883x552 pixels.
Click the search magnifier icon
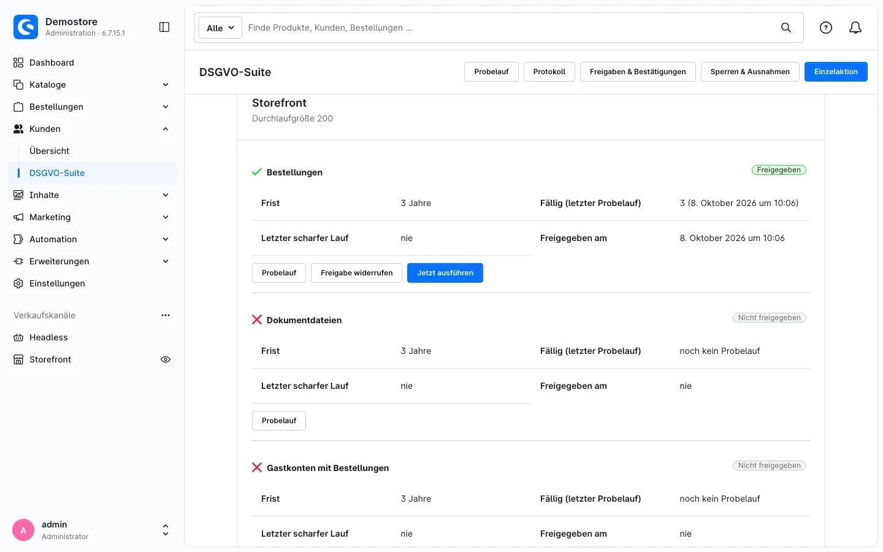click(x=786, y=28)
